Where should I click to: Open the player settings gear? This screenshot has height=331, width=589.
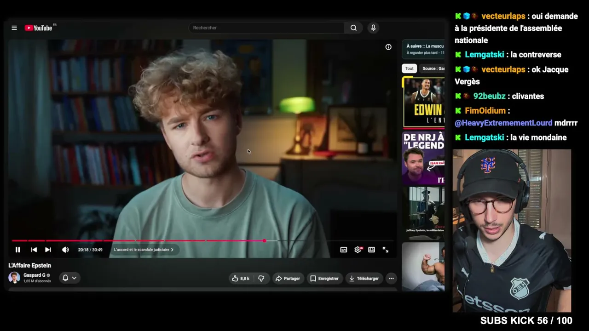click(358, 250)
